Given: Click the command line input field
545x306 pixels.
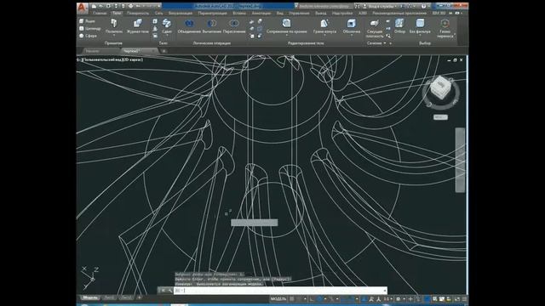Looking at the screenshot, I should pyautogui.click(x=280, y=291).
